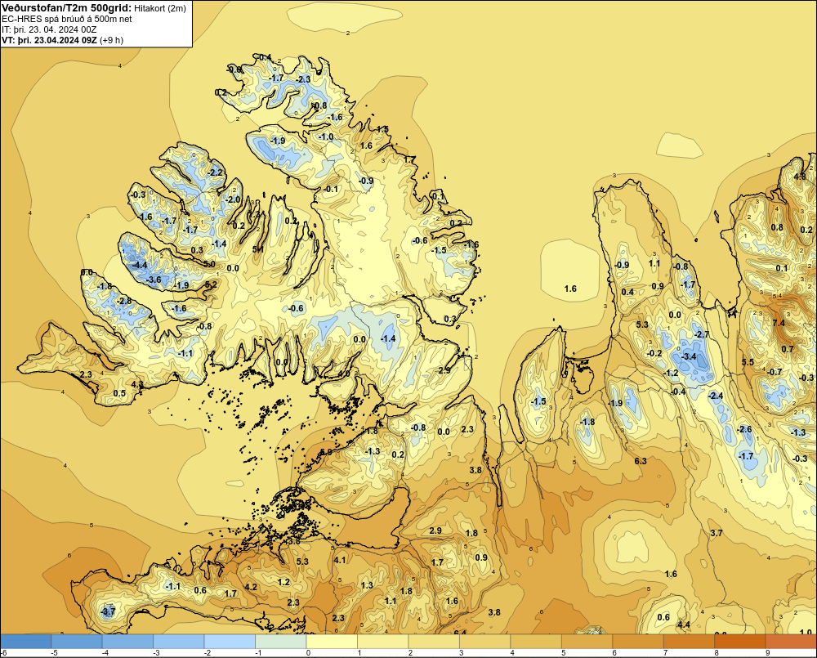The width and height of the screenshot is (817, 658).
Task: Click the -4.4 temperature value
Action: (140, 265)
